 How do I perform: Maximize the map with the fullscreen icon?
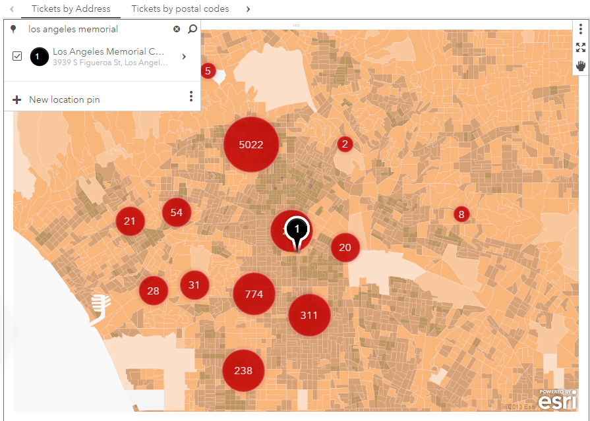(581, 47)
